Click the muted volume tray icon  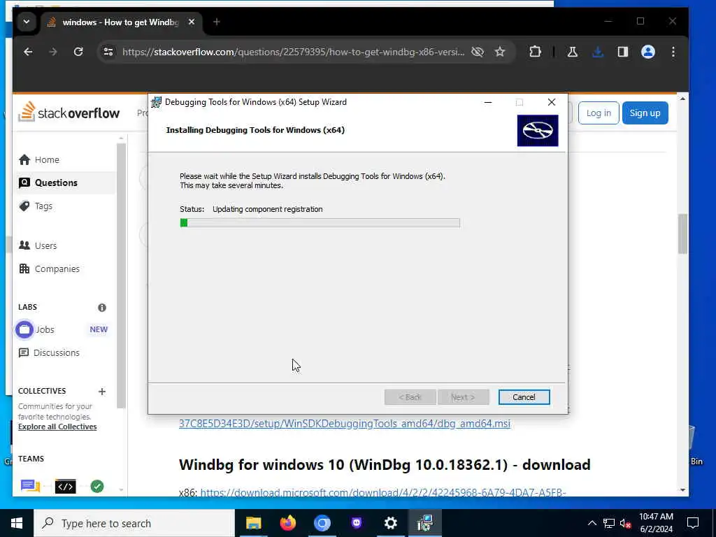coord(625,523)
